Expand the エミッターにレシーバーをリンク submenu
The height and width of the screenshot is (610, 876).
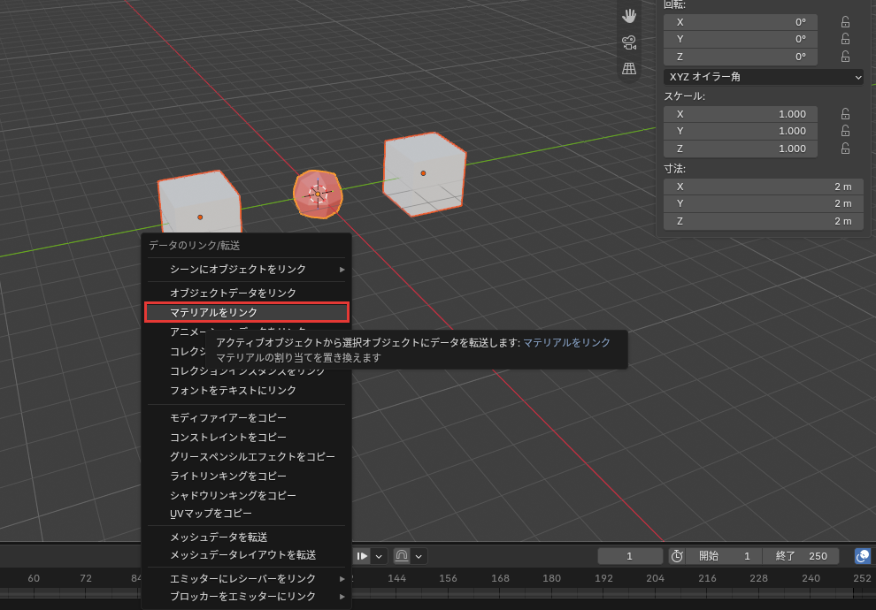tap(246, 579)
